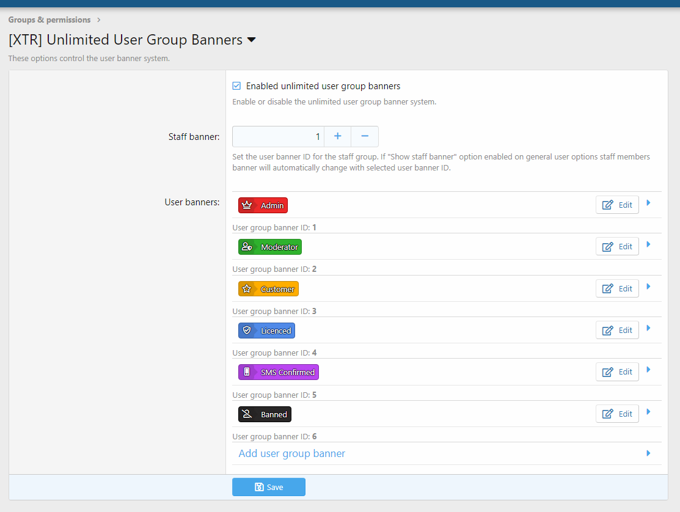Edit the SMS Confirmed banner
Viewport: 680px width, 512px height.
617,371
